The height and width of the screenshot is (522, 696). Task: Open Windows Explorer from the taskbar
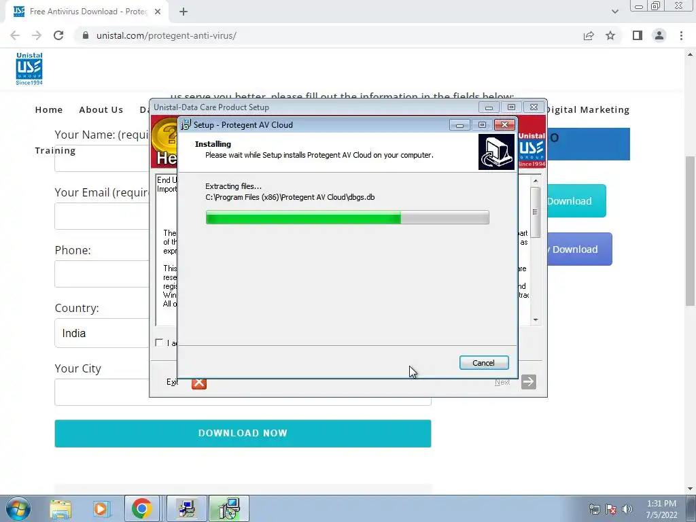60,508
